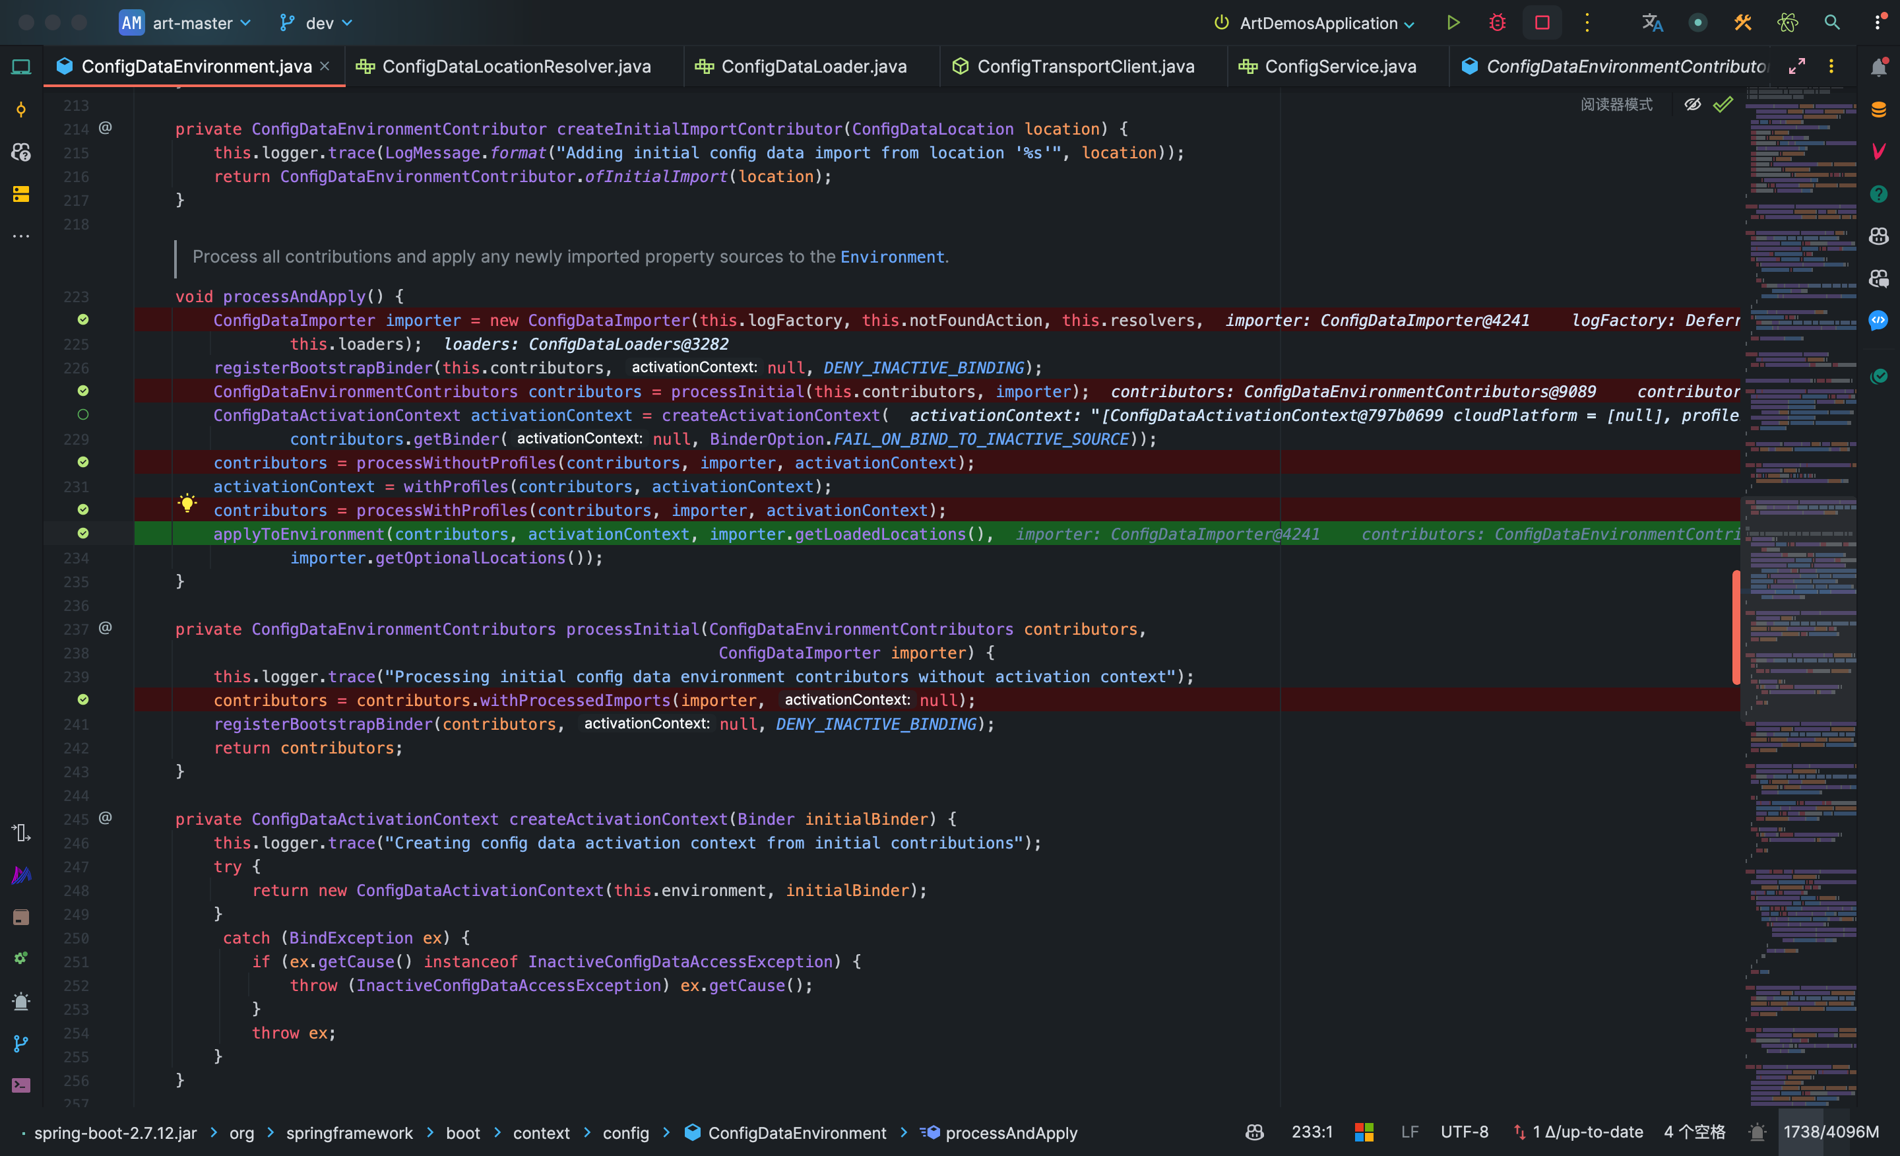Toggle breakpoint on the applyToEnvironment line
The image size is (1900, 1156).
(x=83, y=534)
